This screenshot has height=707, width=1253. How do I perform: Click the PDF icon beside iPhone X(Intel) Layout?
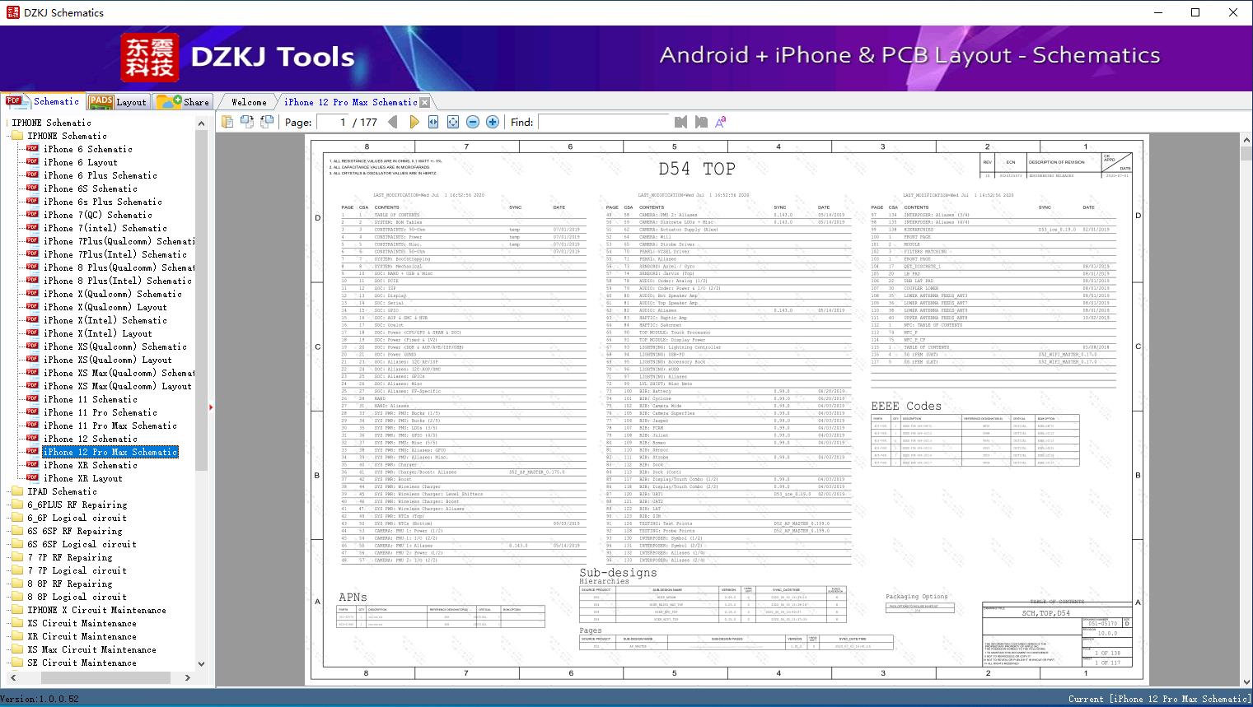coord(32,333)
